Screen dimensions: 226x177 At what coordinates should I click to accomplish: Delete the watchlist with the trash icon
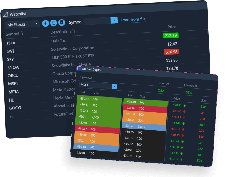pos(62,23)
